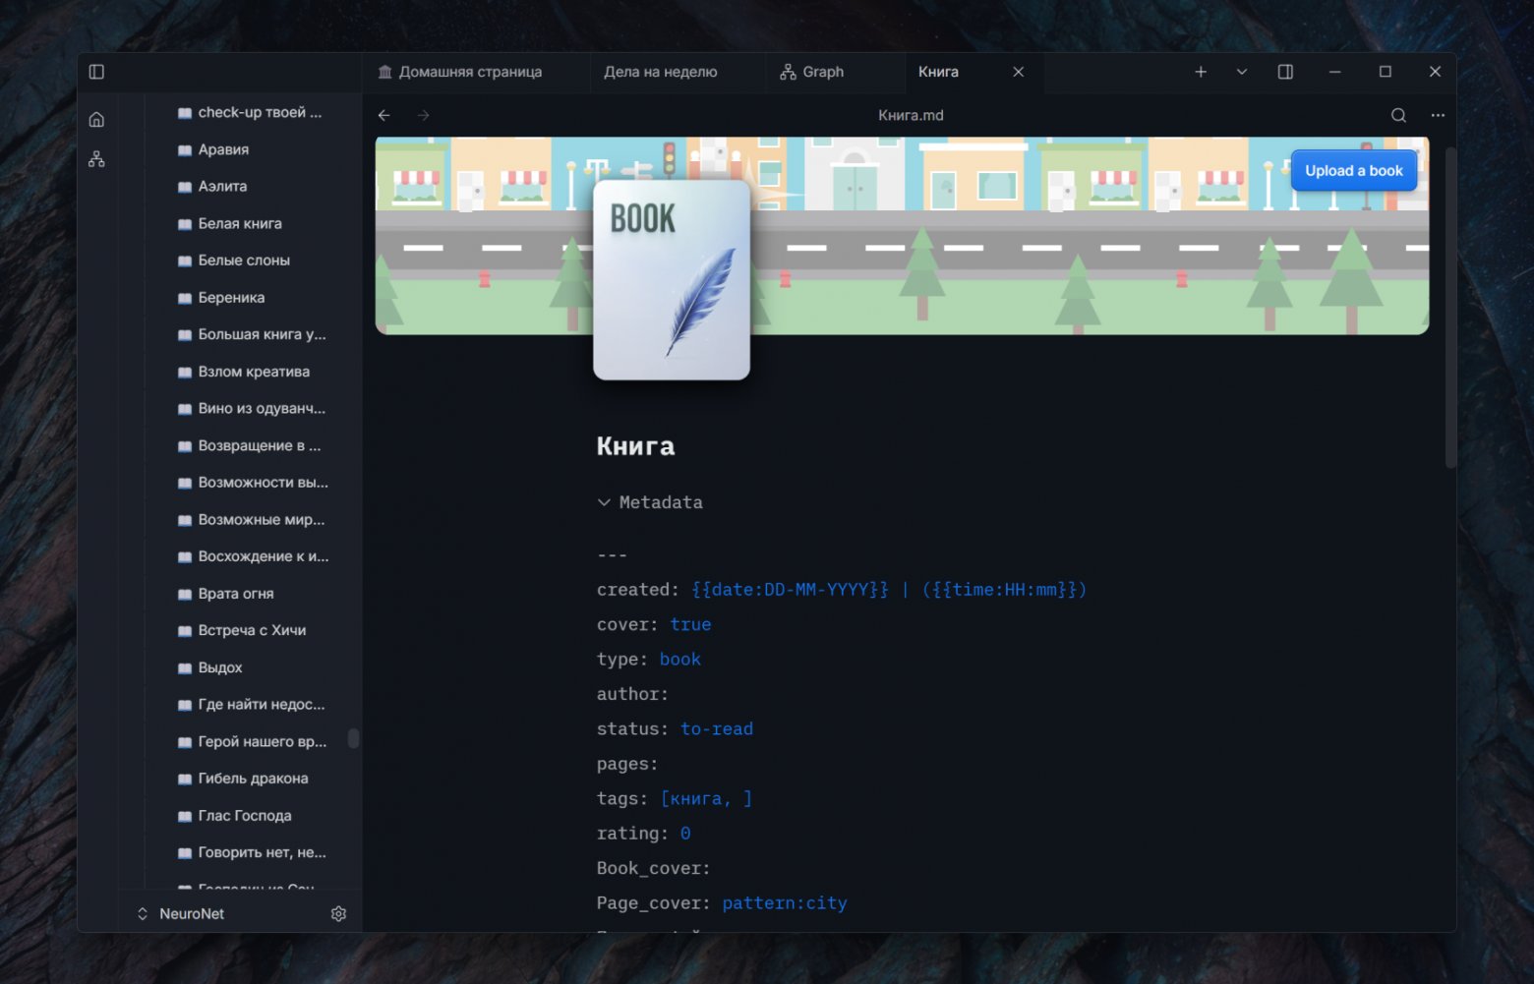Open the Врата огня note
The height and width of the screenshot is (984, 1534).
(x=236, y=594)
